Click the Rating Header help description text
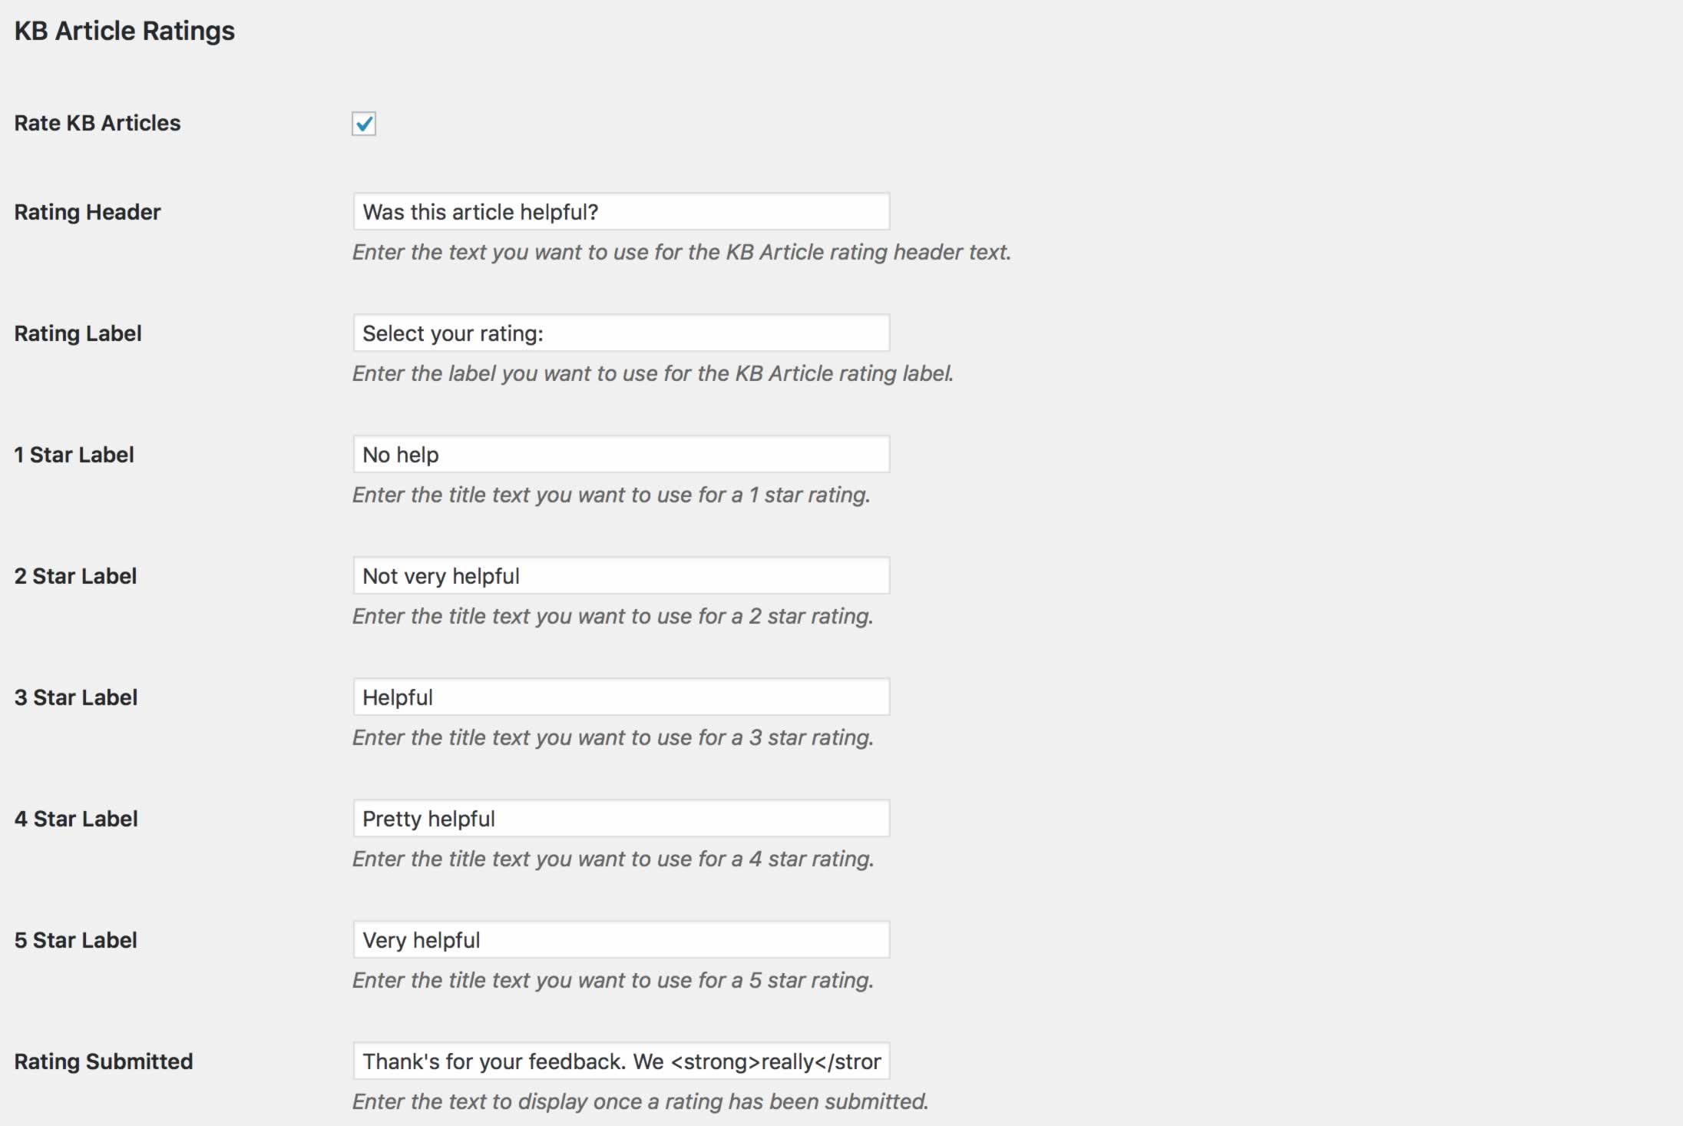Screen dimensions: 1683x1126 tap(681, 252)
